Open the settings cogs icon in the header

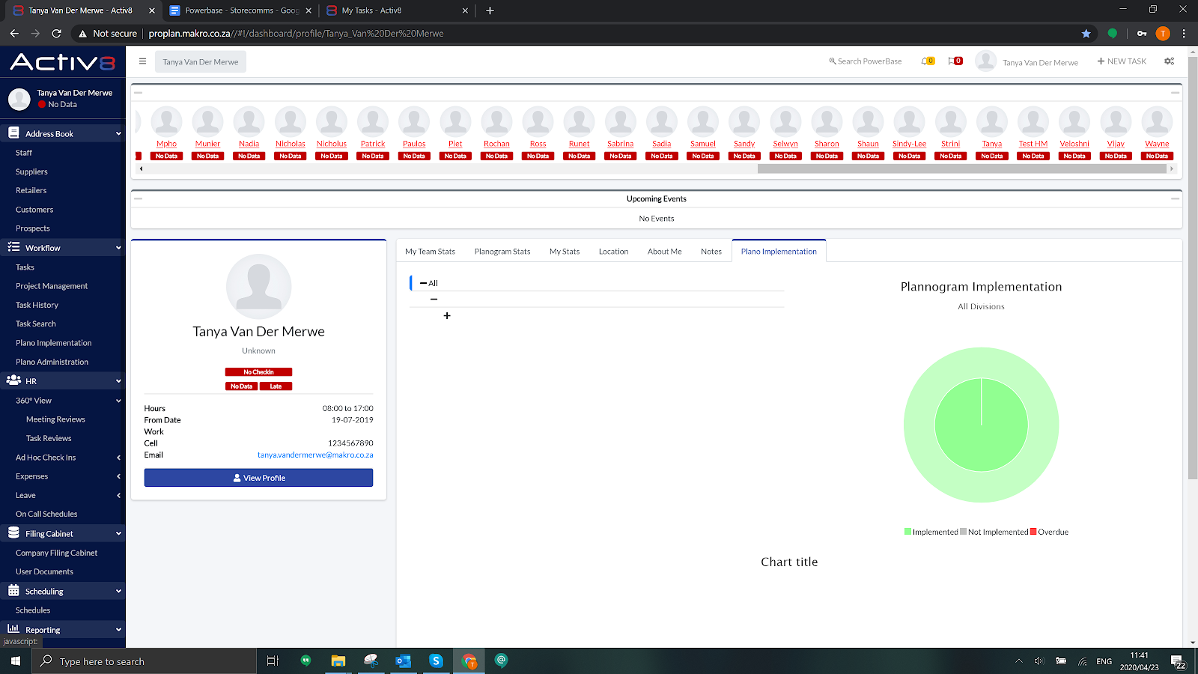click(x=1169, y=61)
